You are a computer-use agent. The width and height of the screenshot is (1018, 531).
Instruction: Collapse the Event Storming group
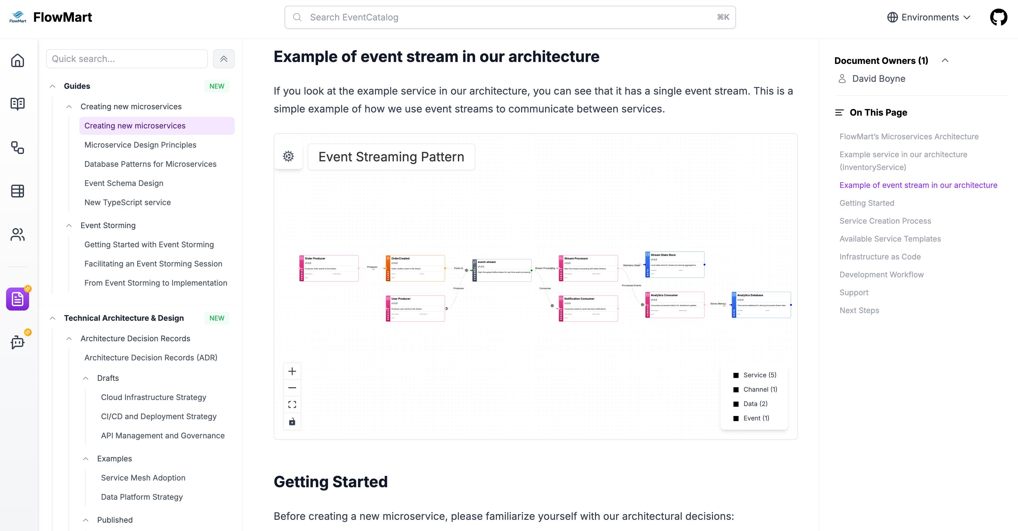69,226
